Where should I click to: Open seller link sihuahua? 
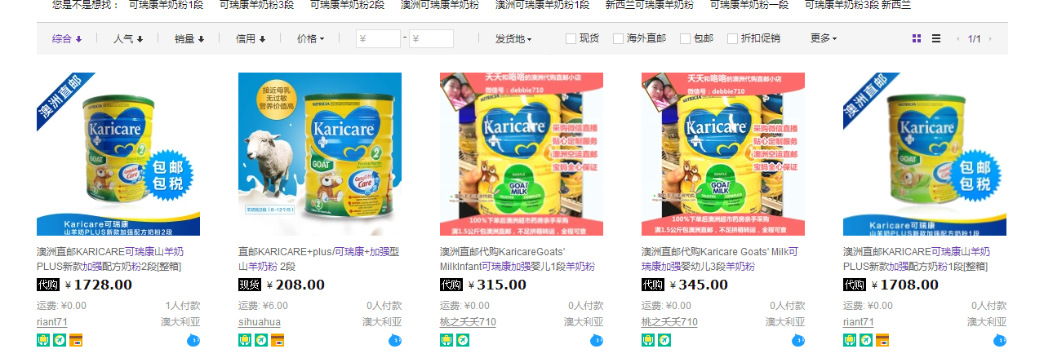(260, 322)
